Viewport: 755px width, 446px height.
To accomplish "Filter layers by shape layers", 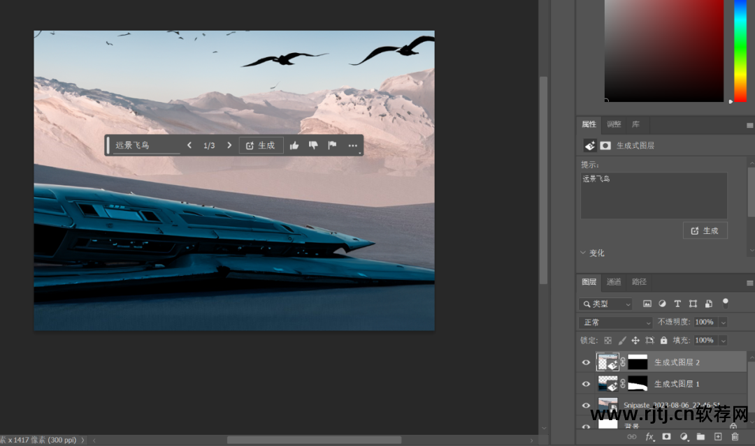I will 693,304.
